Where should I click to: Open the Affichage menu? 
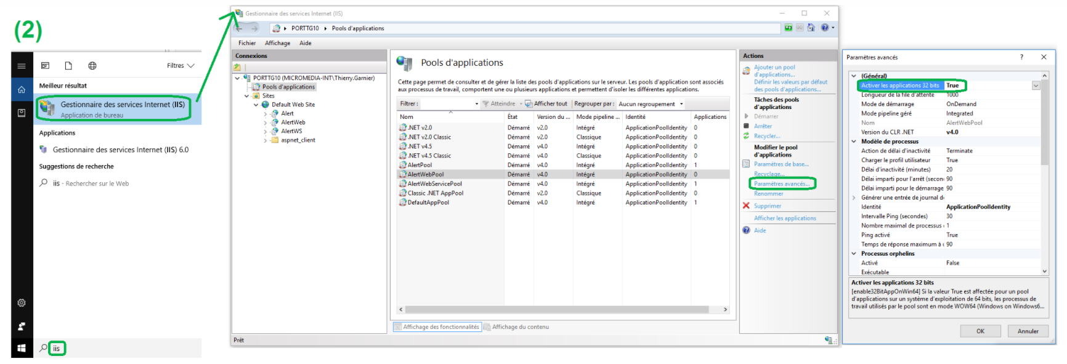(277, 43)
